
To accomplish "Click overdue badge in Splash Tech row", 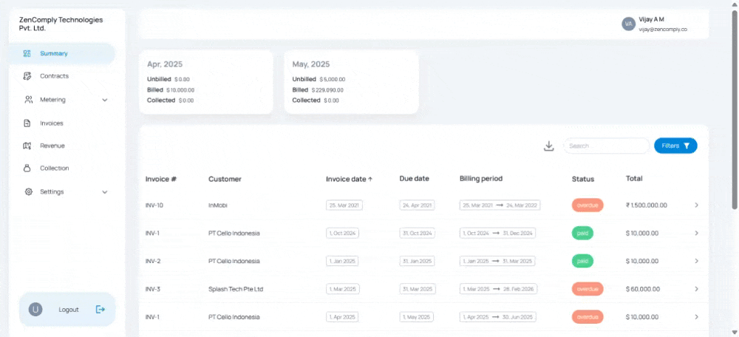I will tap(588, 289).
